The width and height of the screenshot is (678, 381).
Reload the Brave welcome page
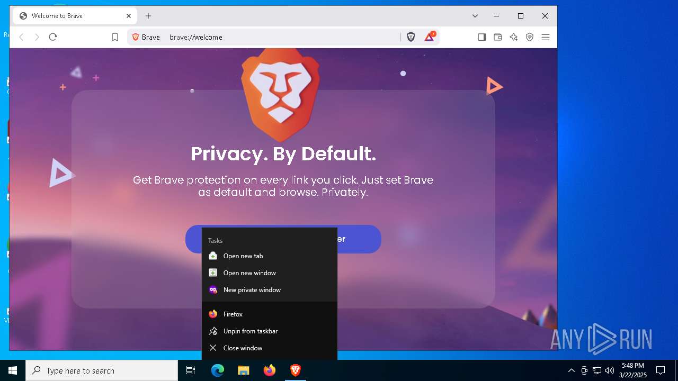(53, 37)
